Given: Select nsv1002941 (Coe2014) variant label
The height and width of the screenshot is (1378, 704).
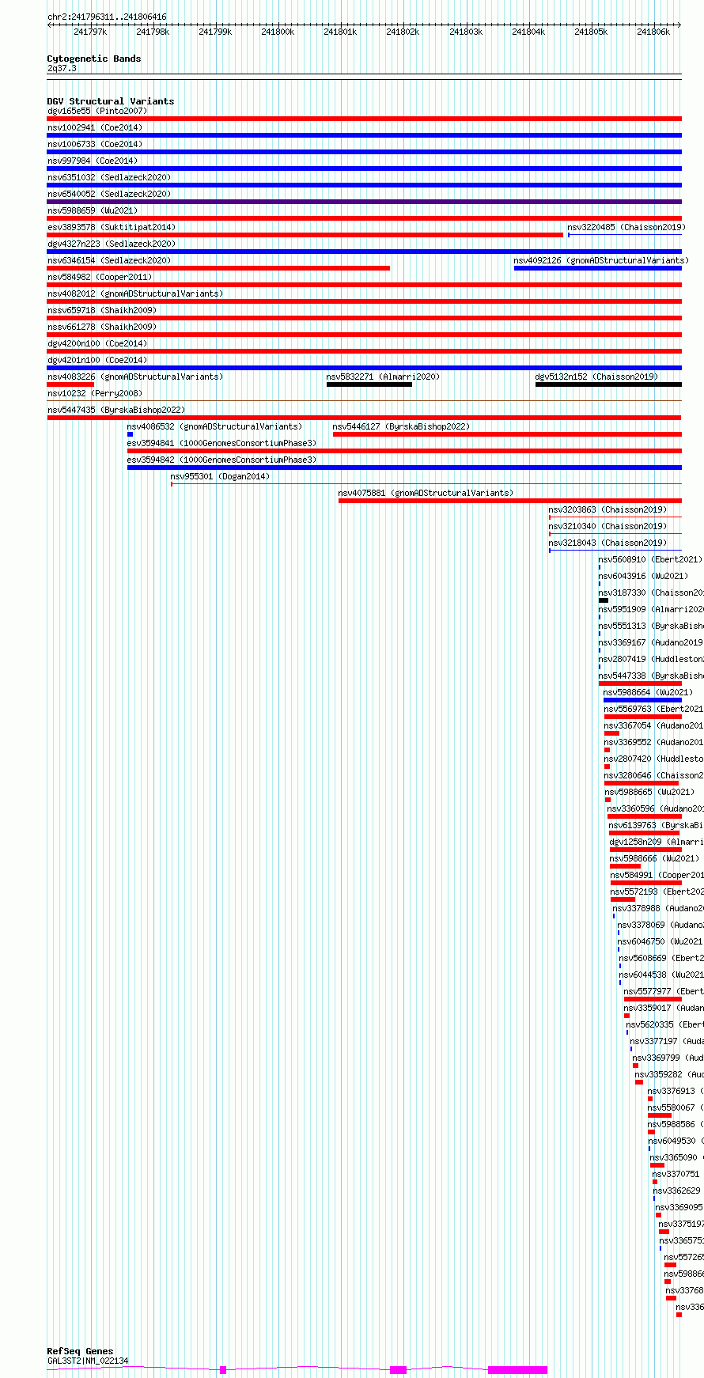Looking at the screenshot, I should point(95,128).
